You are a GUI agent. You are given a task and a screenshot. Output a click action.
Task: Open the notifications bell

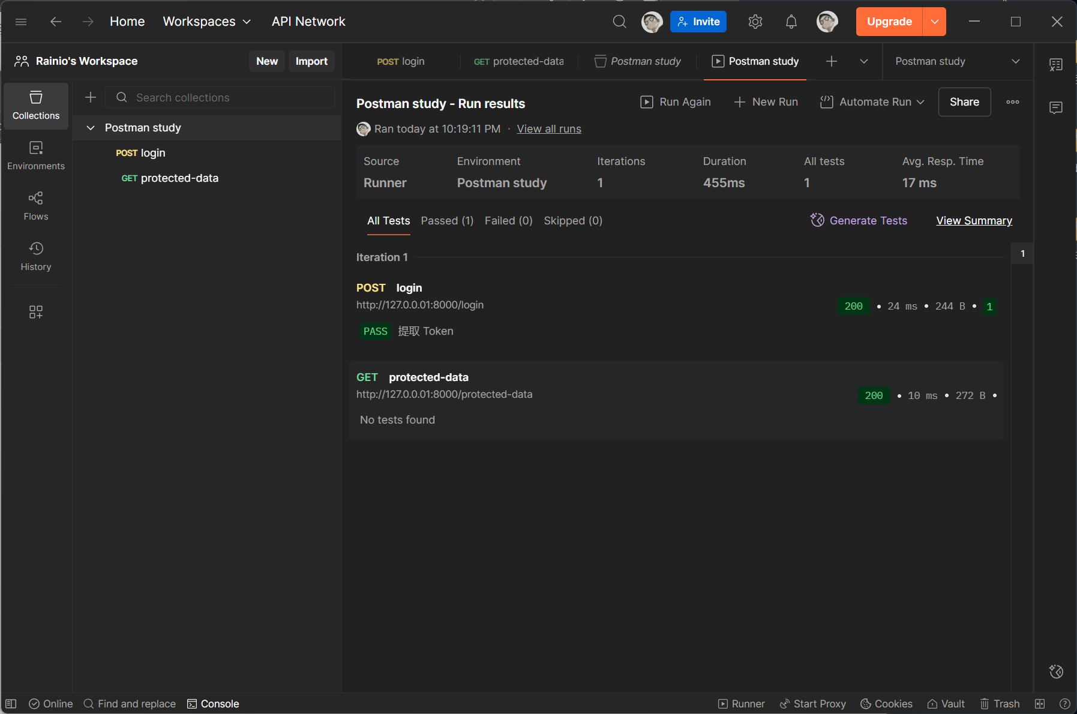791,22
